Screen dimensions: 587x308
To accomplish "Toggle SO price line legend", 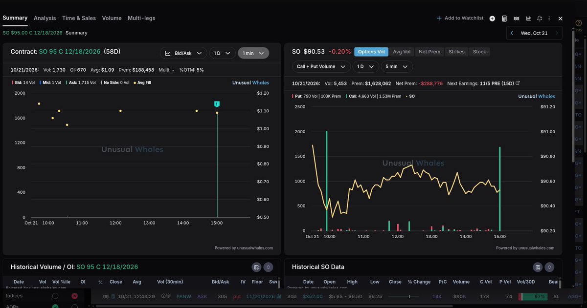I will (409, 96).
